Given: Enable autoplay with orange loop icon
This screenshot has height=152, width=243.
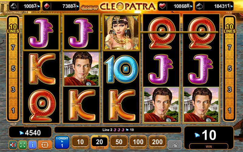Looking at the screenshot, I should pyautogui.click(x=45, y=145).
